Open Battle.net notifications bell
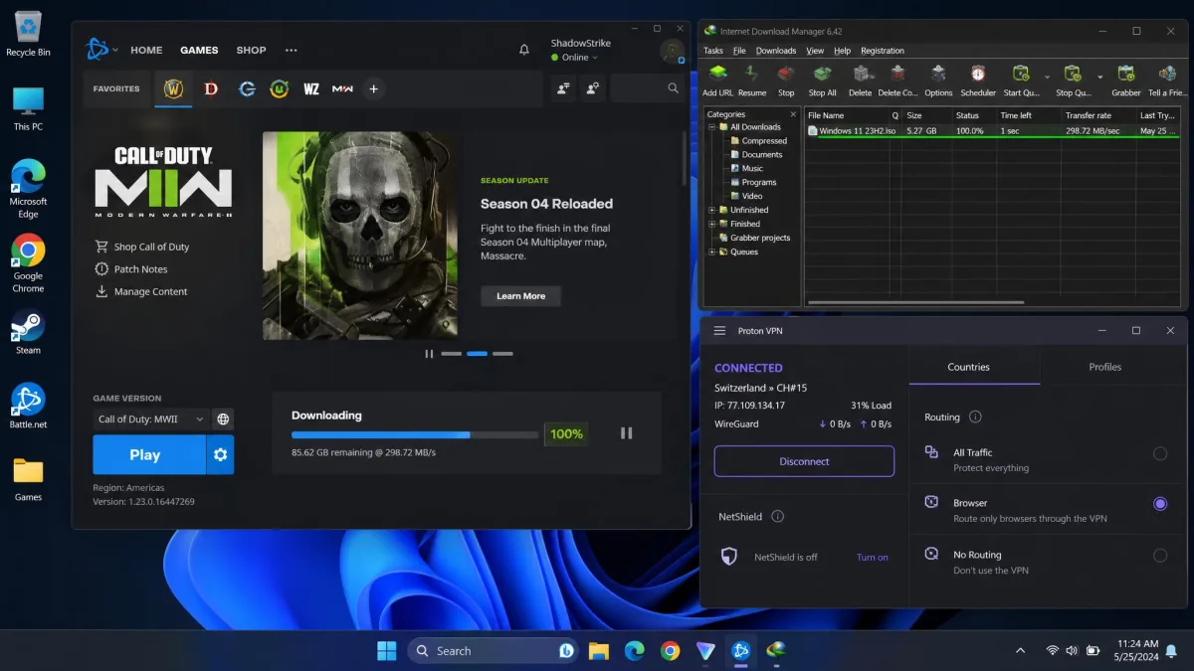Viewport: 1194px width, 671px height. click(524, 50)
